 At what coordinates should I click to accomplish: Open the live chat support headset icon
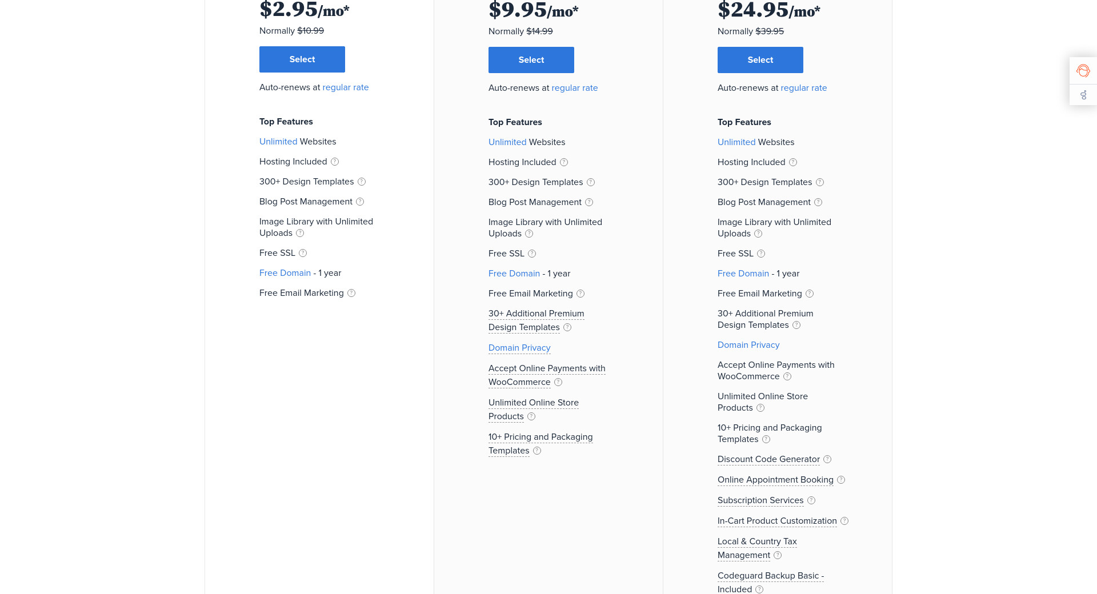coord(1083,71)
